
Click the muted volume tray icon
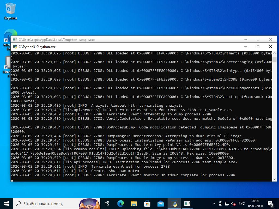pos(233,204)
